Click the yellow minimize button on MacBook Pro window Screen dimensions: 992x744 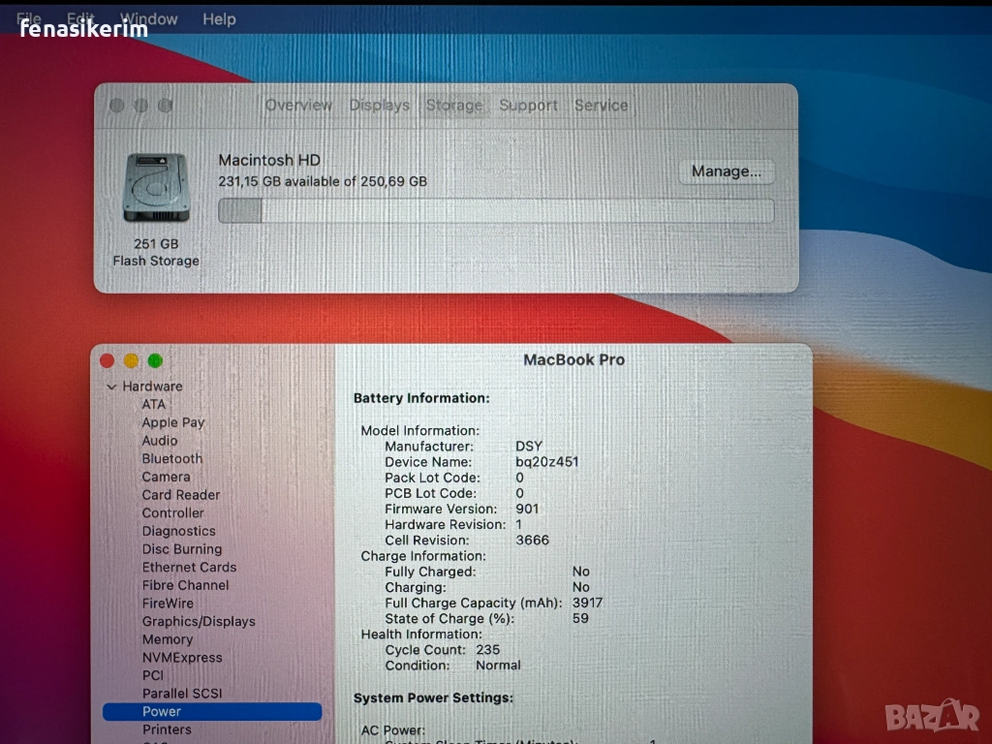[x=131, y=361]
